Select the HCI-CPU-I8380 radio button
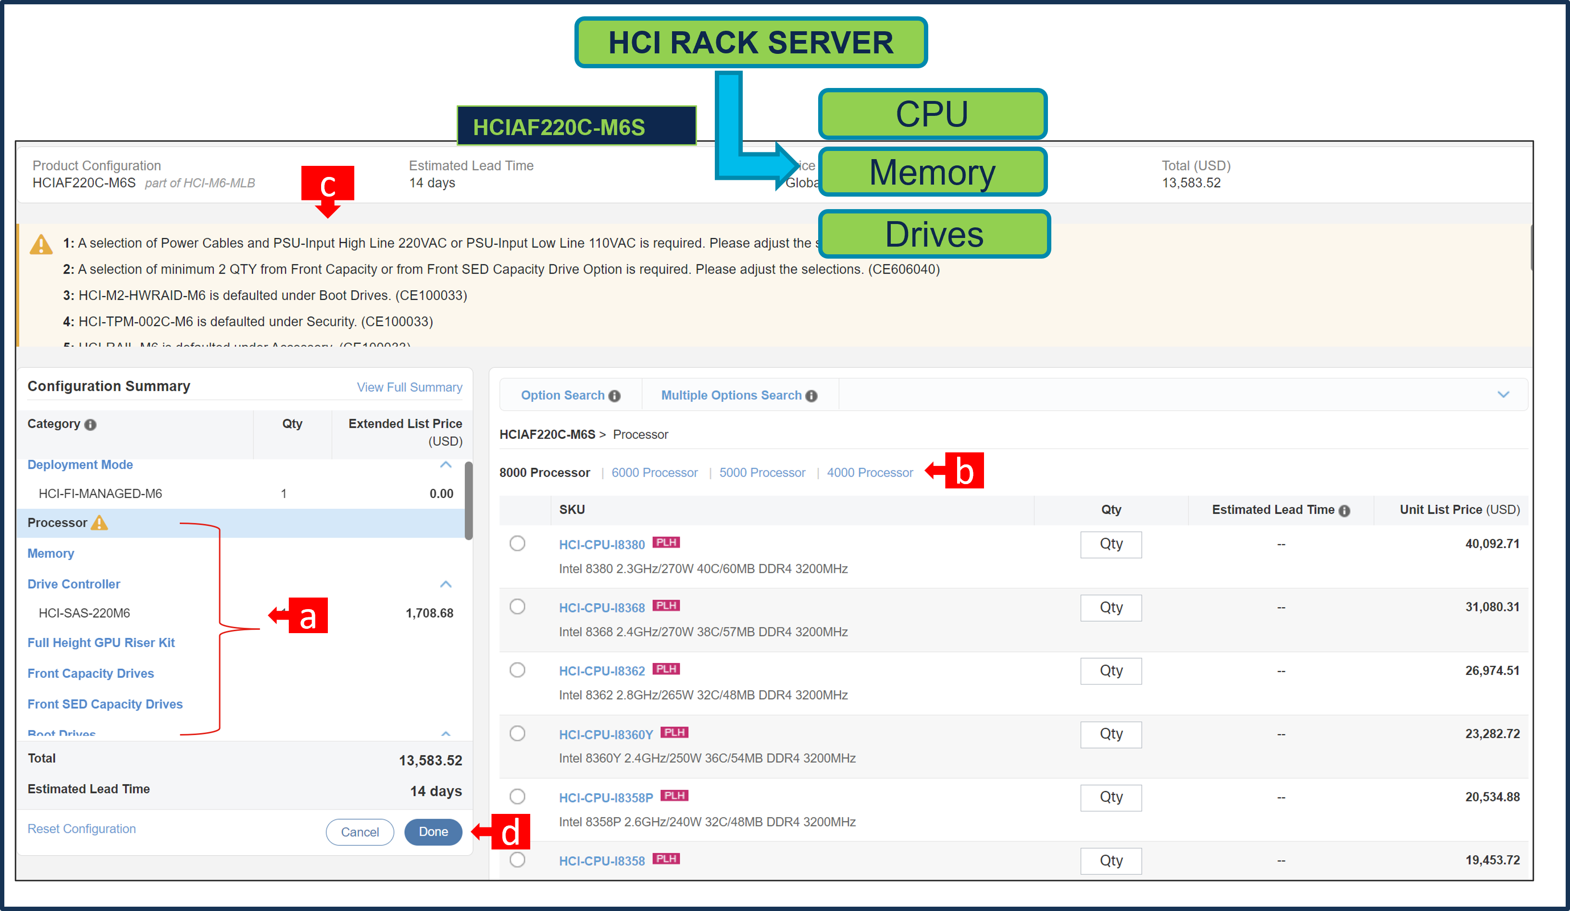Image resolution: width=1570 pixels, height=911 pixels. tap(517, 543)
